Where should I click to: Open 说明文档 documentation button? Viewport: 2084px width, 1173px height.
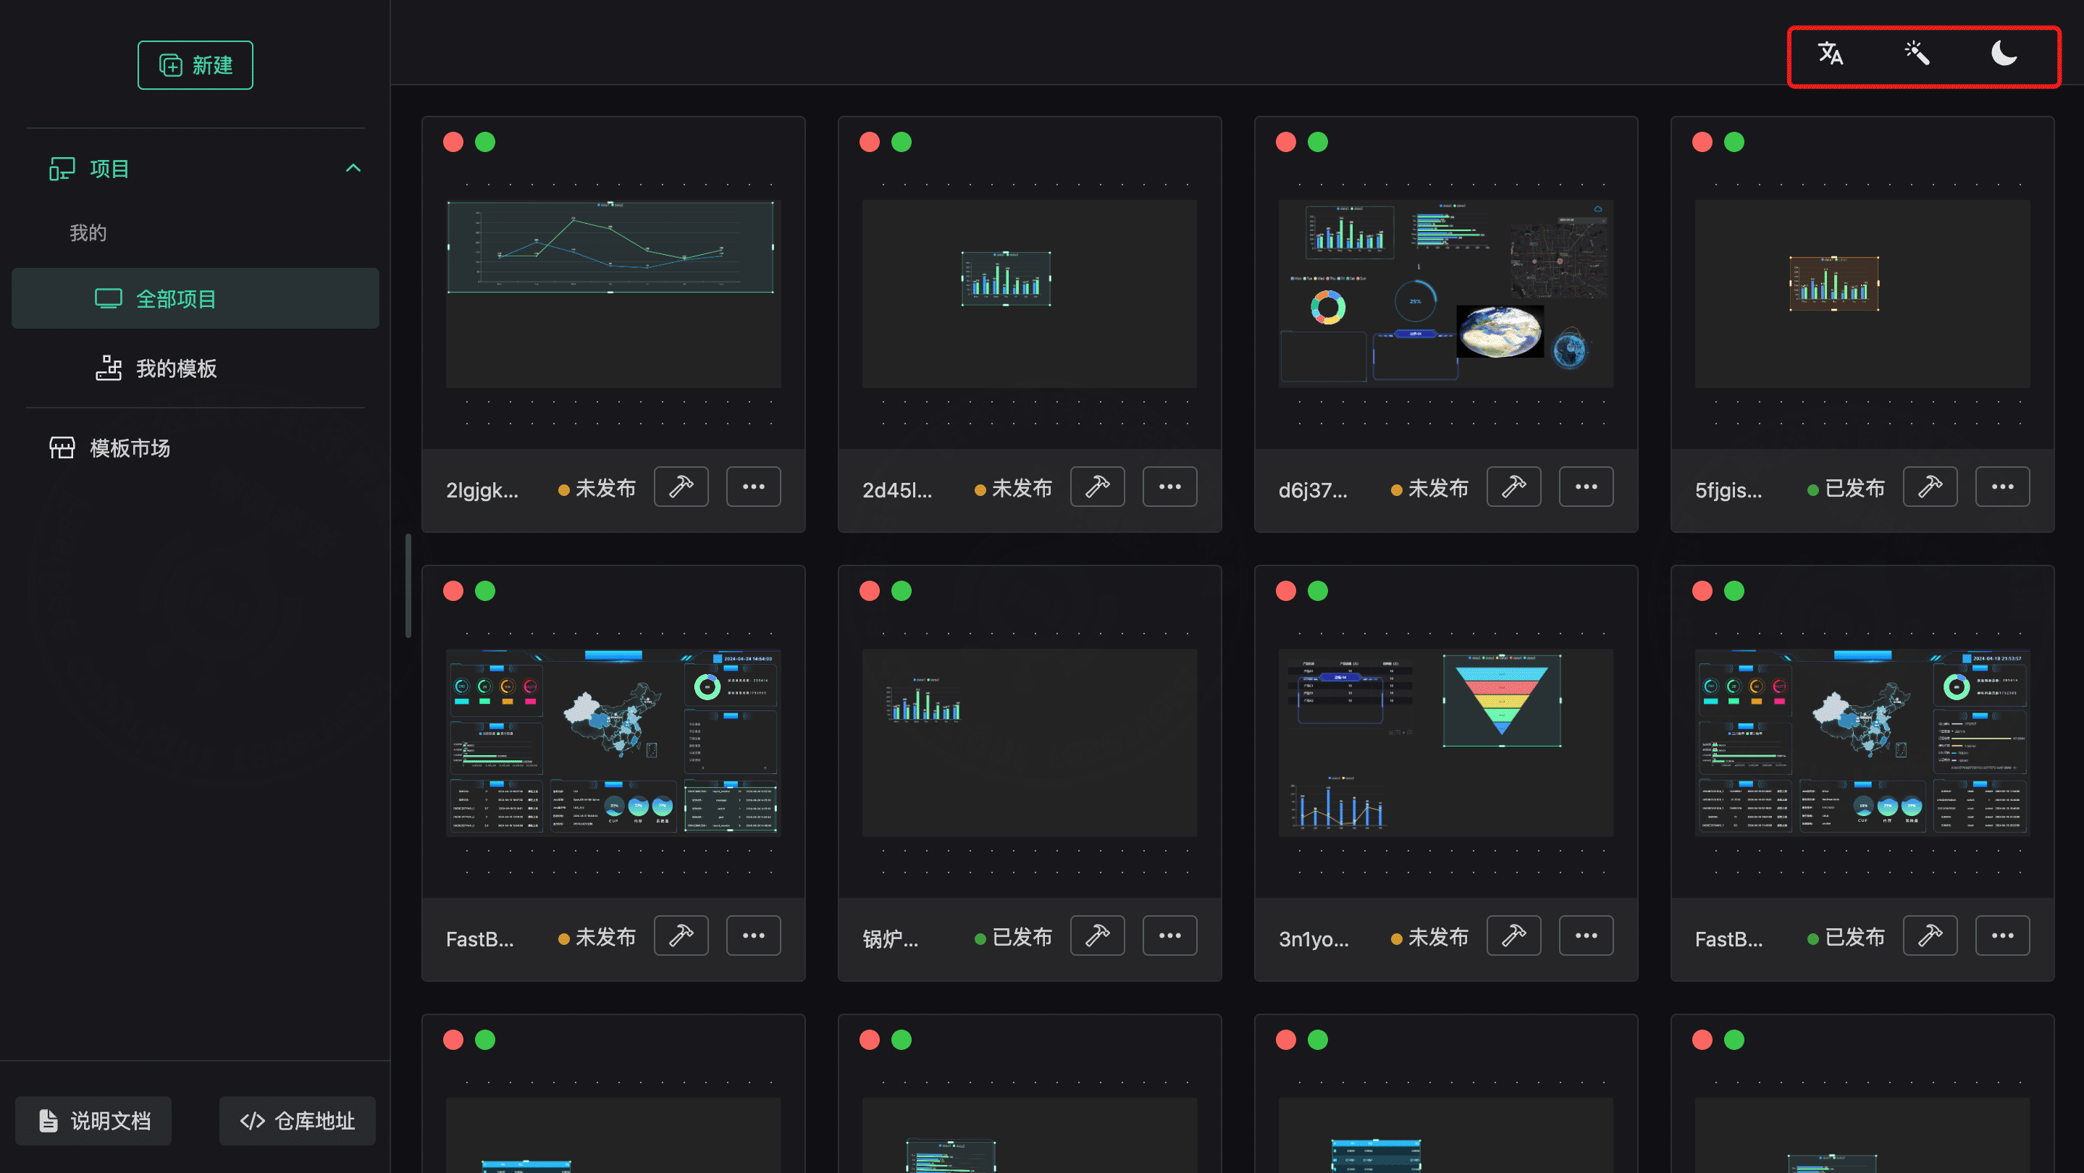[x=93, y=1120]
